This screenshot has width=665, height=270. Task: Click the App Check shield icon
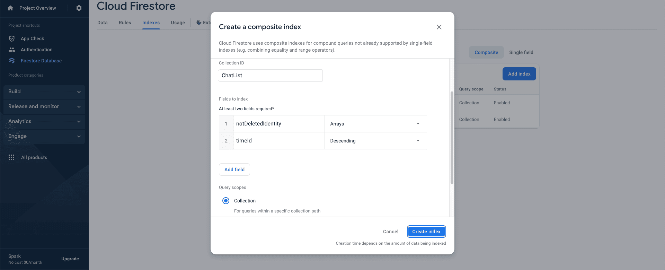pos(12,38)
